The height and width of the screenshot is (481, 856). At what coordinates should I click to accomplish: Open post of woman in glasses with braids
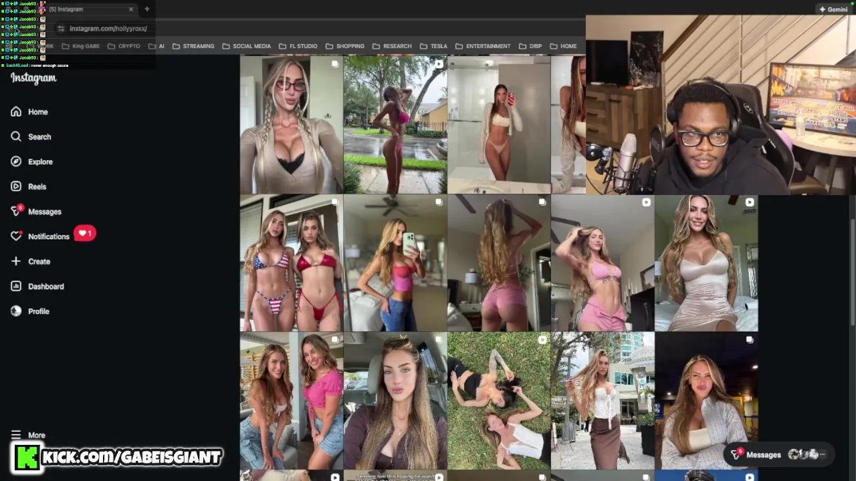click(292, 125)
